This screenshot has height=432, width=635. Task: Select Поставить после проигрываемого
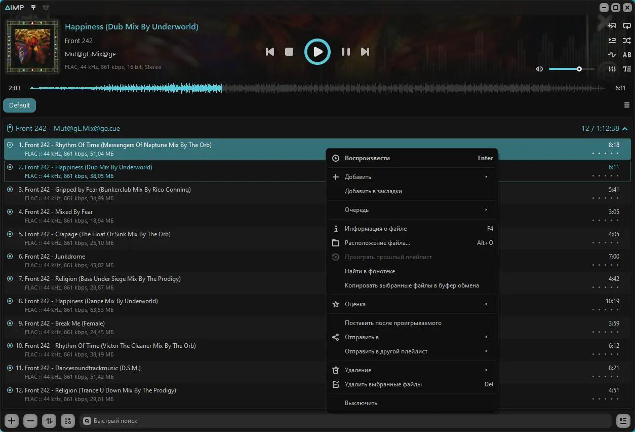[x=412, y=323]
